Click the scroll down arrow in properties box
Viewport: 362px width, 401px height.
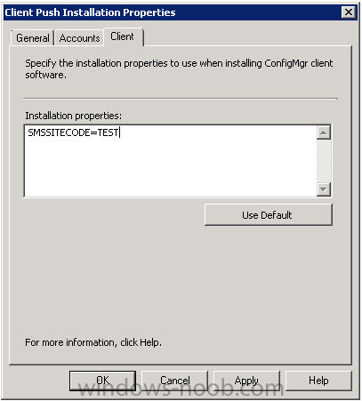(x=324, y=189)
